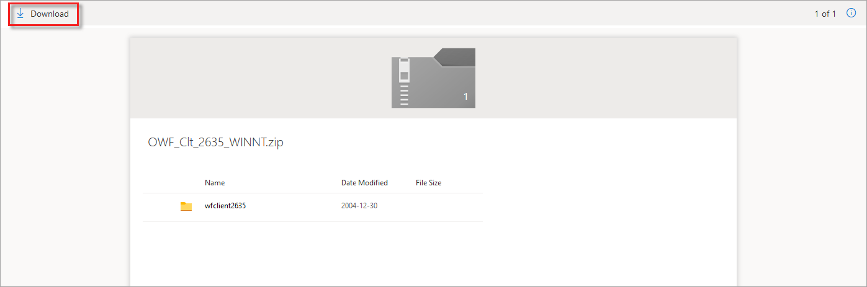Screen dimensions: 867x287
Task: Click the zipper graphic on archive icon
Action: pyautogui.click(x=404, y=81)
